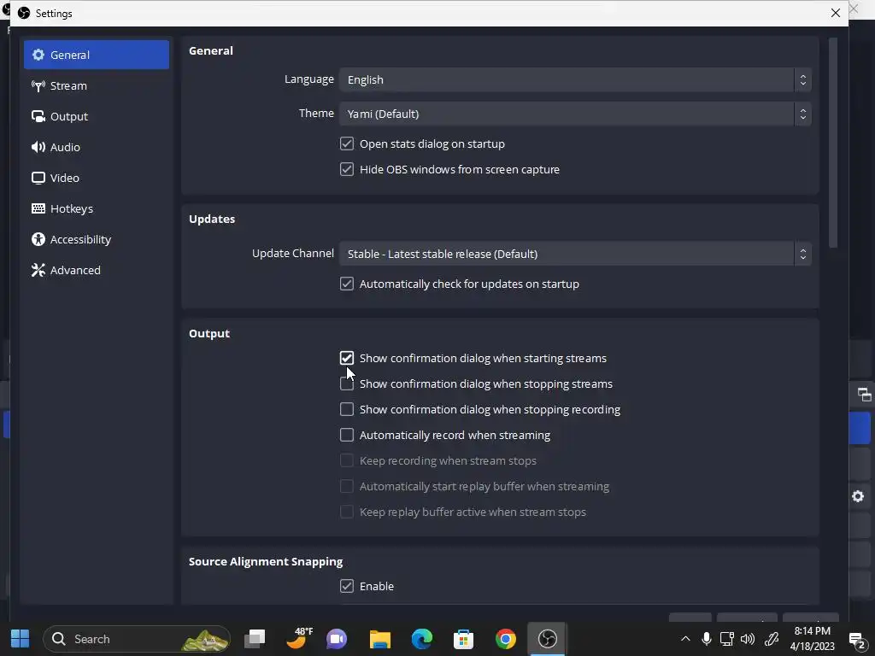Open Task View from taskbar
The width and height of the screenshot is (875, 656).
(x=255, y=639)
